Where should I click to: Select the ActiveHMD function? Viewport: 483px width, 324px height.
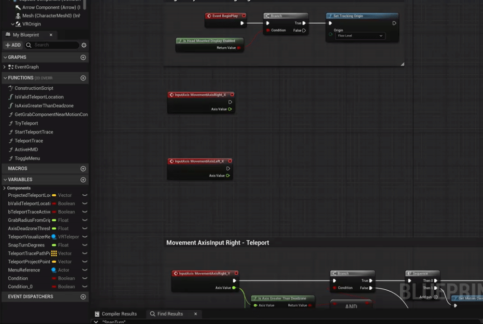[x=26, y=149]
